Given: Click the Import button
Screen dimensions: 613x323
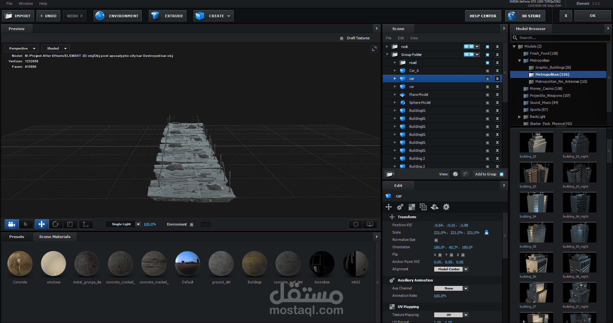Looking at the screenshot, I should [x=18, y=16].
